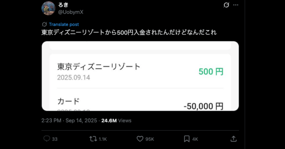Click the 33 replies count
Screen dimensions: 285x149
pyautogui.click(x=55, y=139)
